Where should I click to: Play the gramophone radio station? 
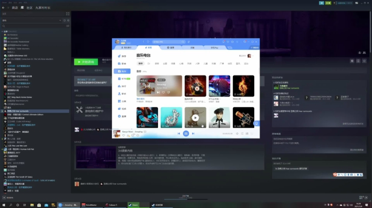point(195,117)
